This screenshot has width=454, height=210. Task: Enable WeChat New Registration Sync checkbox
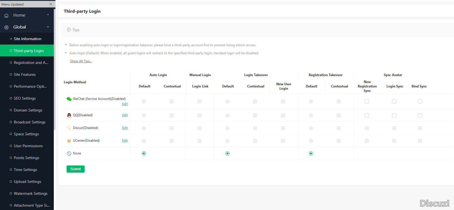367,102
